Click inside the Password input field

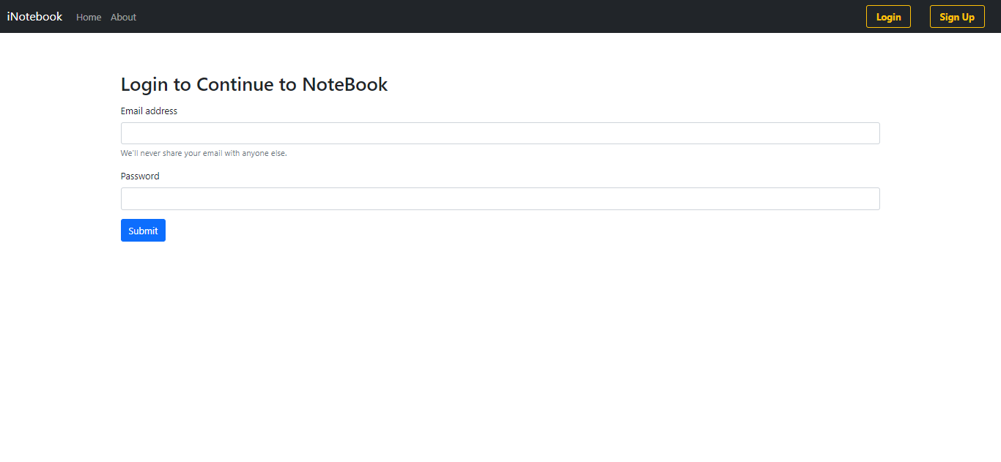(x=500, y=198)
